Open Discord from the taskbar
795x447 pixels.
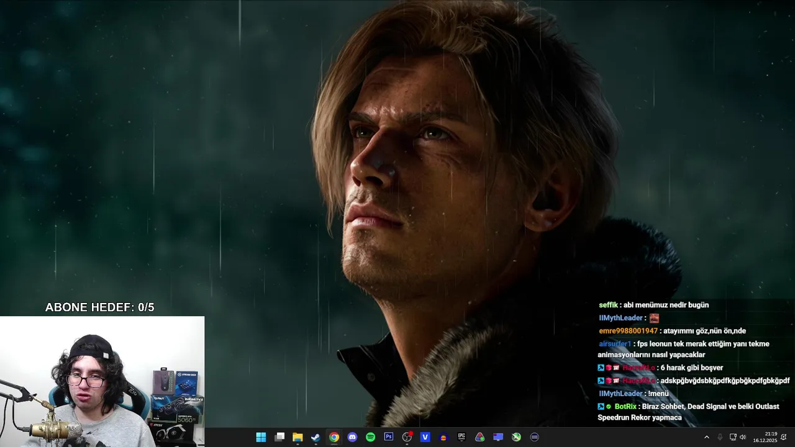tap(352, 437)
